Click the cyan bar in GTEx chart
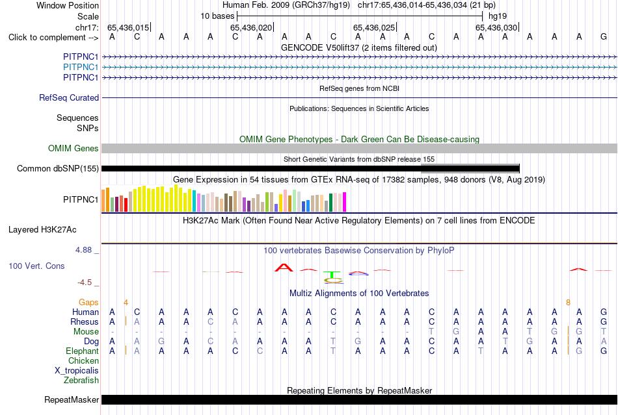The width and height of the screenshot is (618, 415). [195, 201]
